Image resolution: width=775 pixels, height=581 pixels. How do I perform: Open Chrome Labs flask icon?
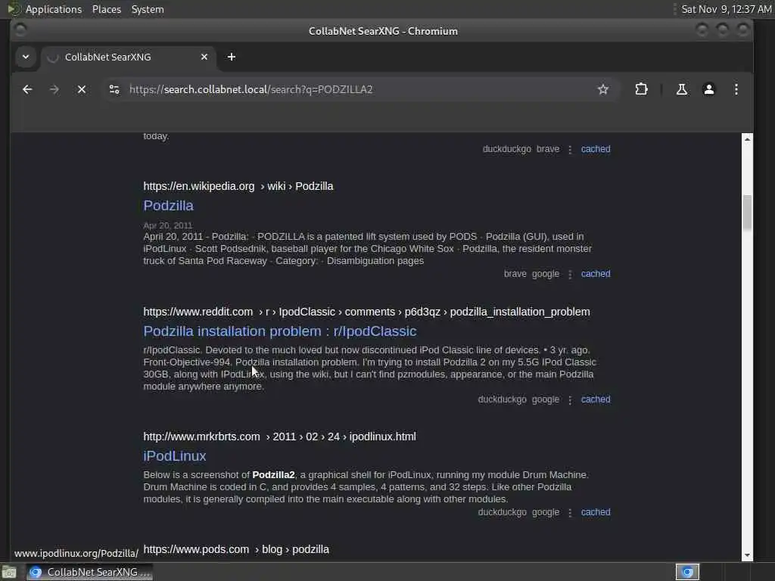[682, 89]
